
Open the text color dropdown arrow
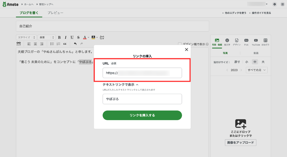pos(89,38)
